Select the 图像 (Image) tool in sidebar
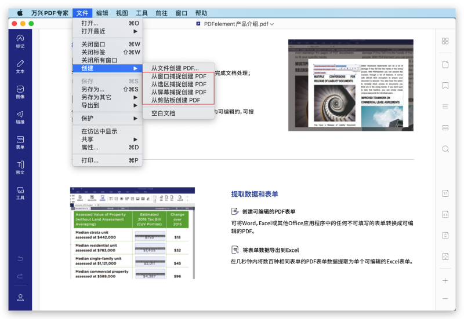This screenshot has height=319, width=464. coord(20,91)
